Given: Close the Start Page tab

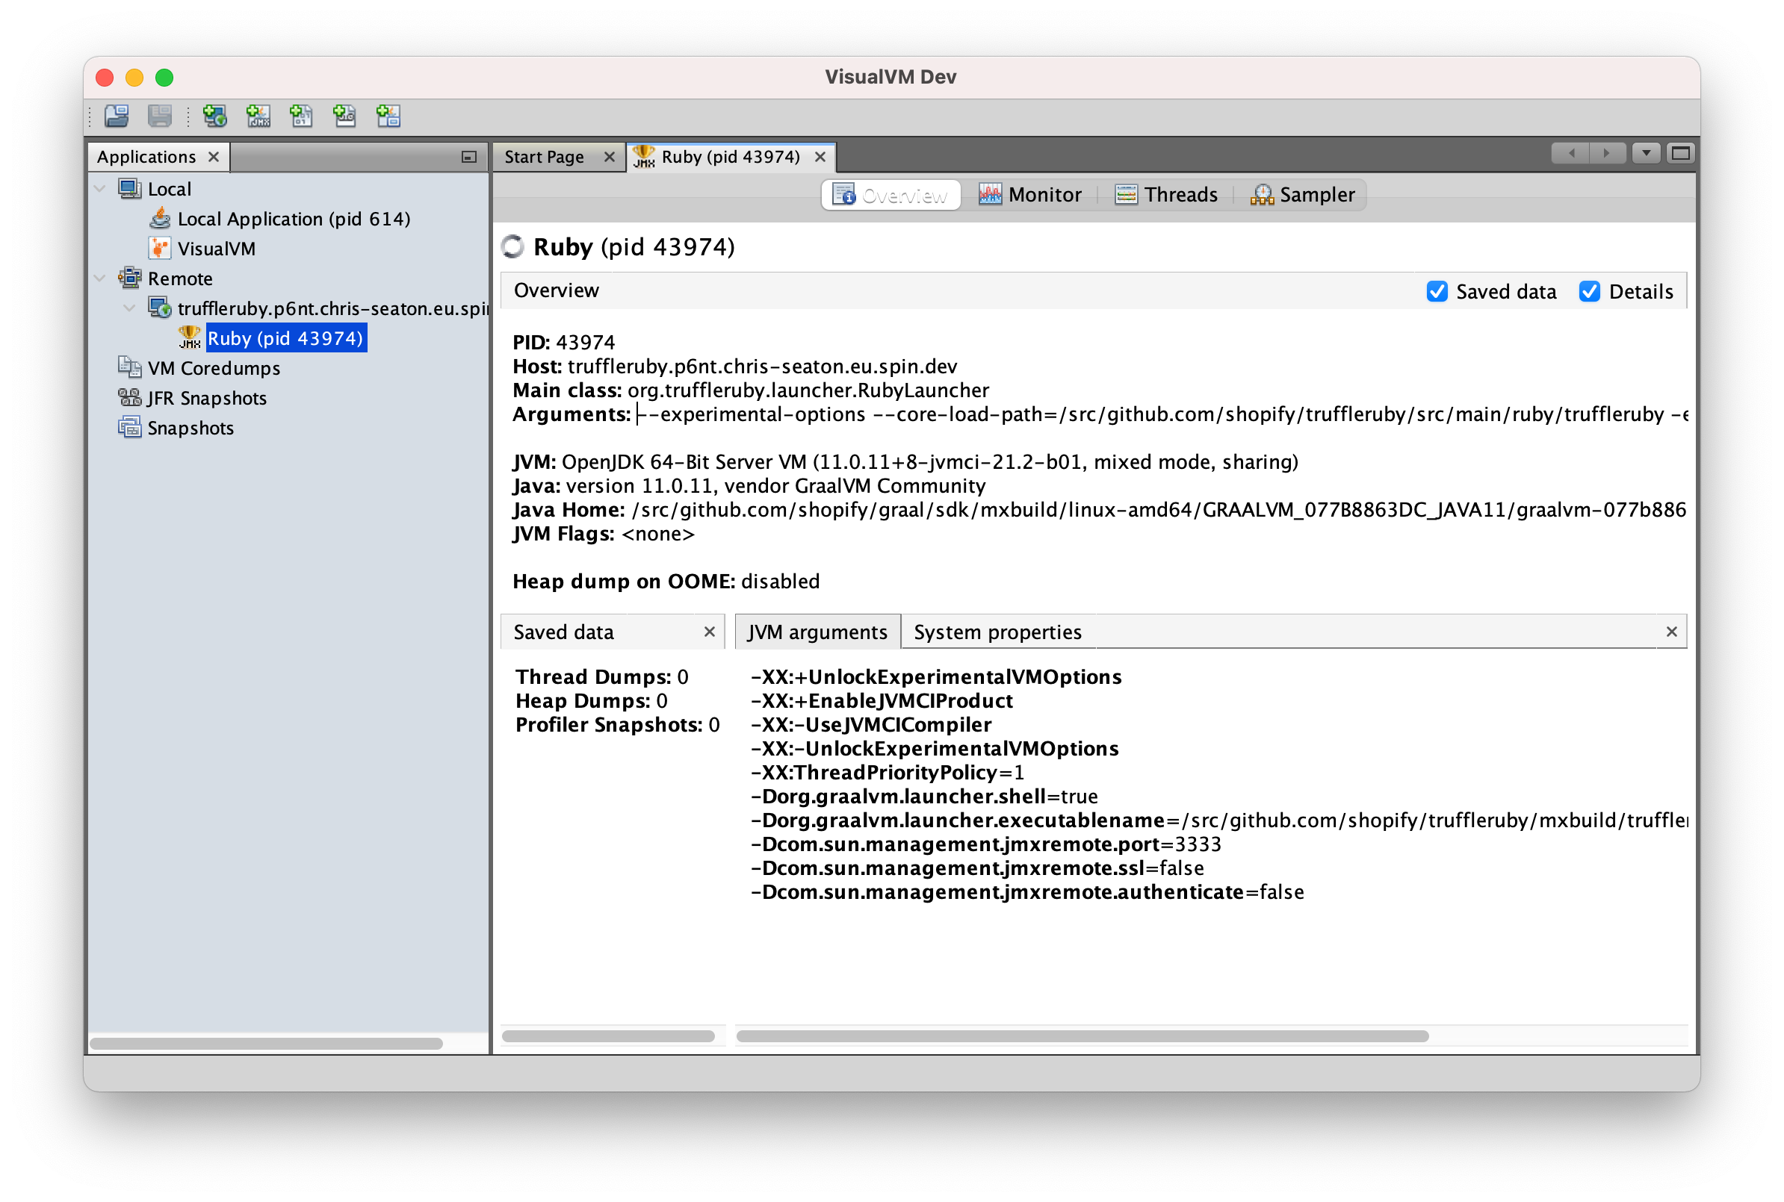Looking at the screenshot, I should point(609,156).
